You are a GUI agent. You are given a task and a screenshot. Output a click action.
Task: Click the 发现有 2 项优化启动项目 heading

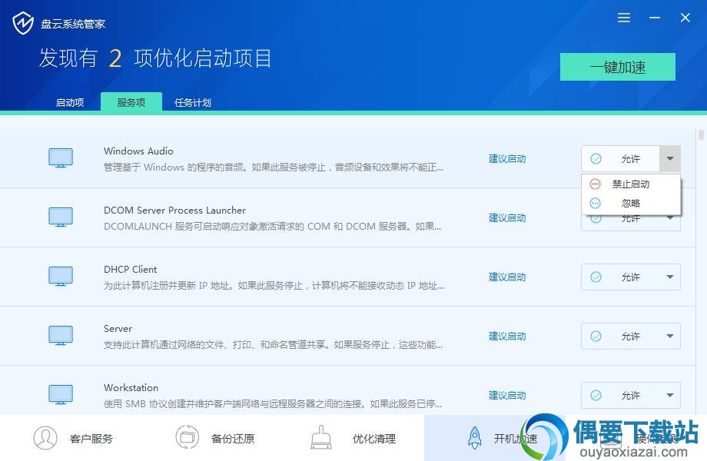pos(154,58)
